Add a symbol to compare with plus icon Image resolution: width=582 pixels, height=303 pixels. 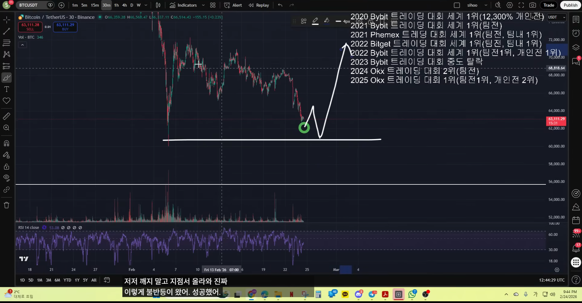click(x=62, y=5)
